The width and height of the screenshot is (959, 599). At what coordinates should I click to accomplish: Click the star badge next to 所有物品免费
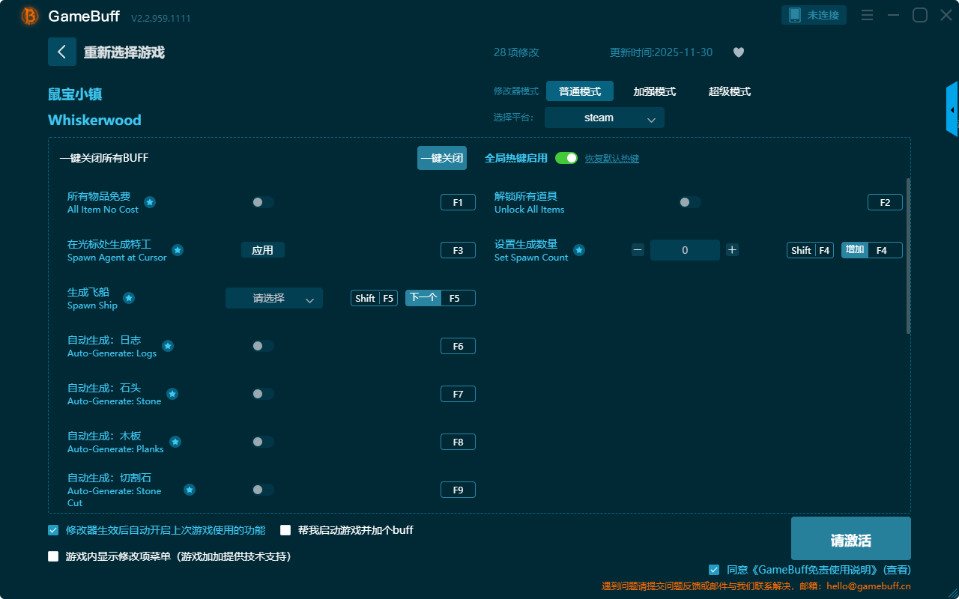click(x=150, y=202)
